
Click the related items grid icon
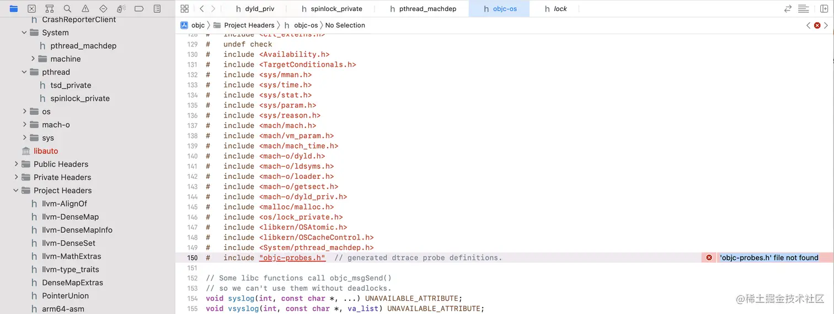coord(185,9)
